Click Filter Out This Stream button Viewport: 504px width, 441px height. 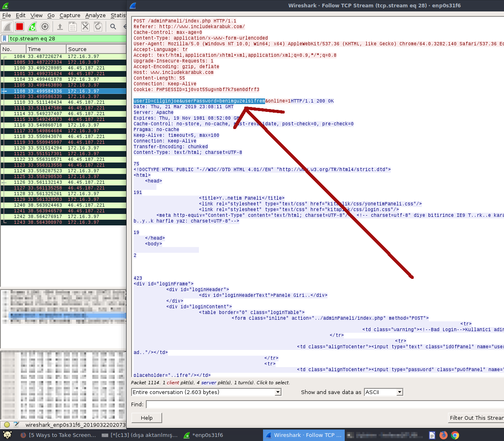[x=476, y=418]
